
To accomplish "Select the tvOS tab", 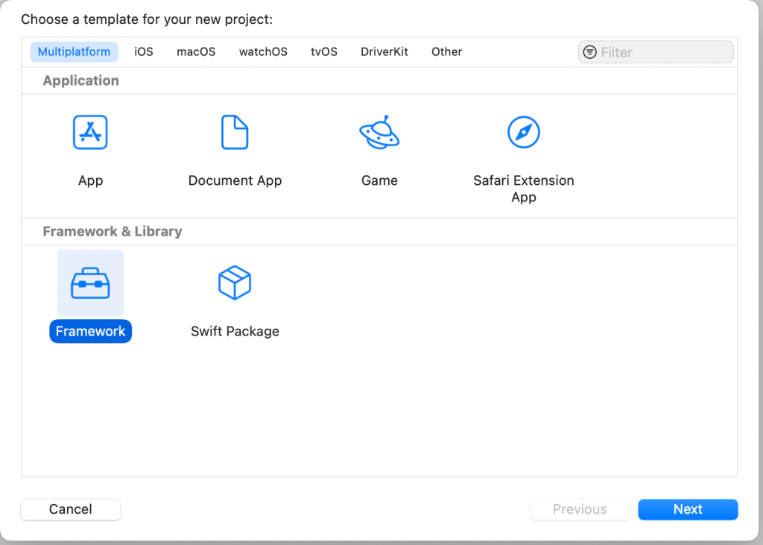I will 324,51.
